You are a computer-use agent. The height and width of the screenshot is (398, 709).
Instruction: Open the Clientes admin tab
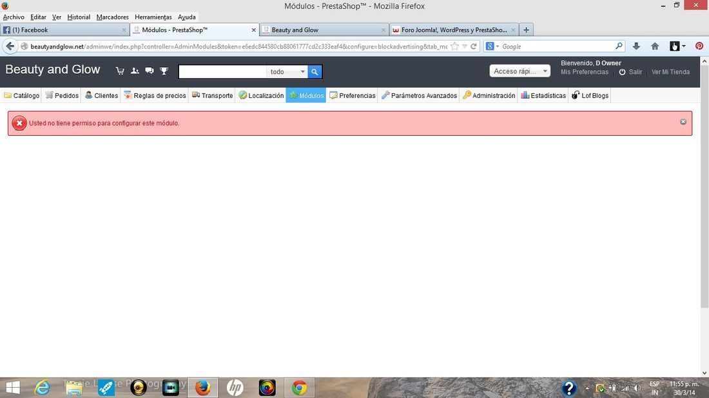101,95
